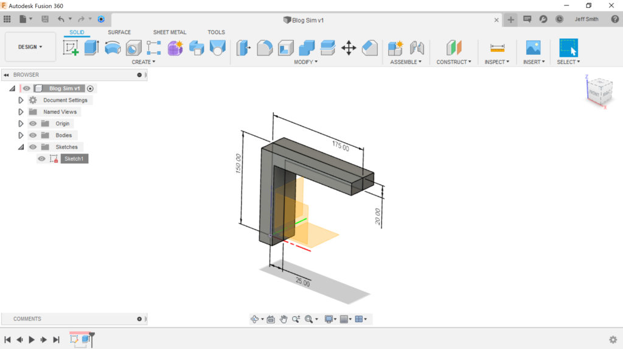The image size is (623, 349).
Task: Click the Extrude tool icon
Action: click(91, 48)
